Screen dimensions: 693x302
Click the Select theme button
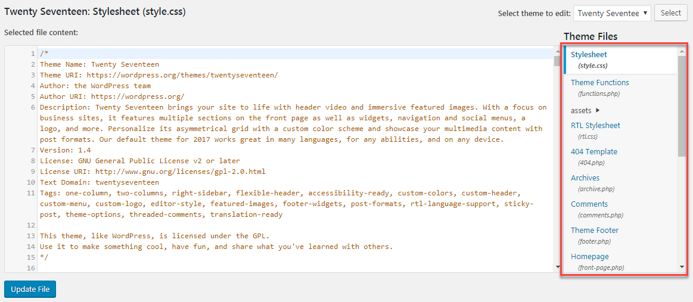pos(670,13)
